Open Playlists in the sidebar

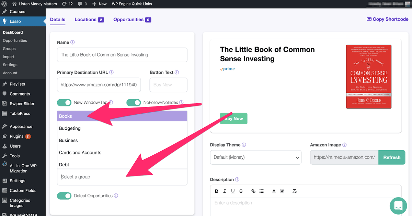[17, 84]
